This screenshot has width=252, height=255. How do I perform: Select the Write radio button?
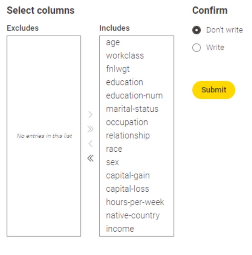197,48
